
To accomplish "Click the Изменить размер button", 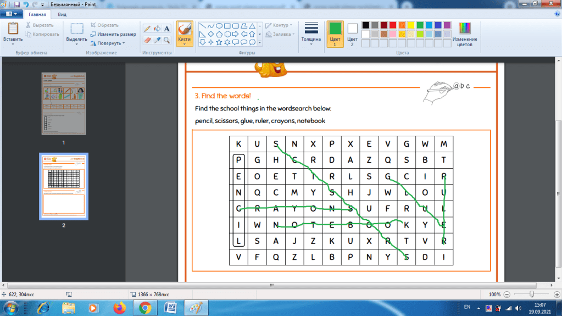I will (113, 34).
